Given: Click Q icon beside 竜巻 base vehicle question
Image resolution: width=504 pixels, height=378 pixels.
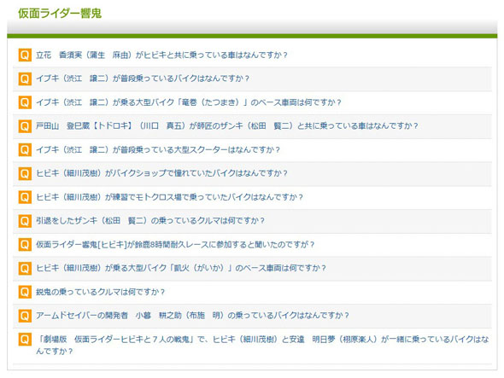Looking at the screenshot, I should pyautogui.click(x=25, y=102).
